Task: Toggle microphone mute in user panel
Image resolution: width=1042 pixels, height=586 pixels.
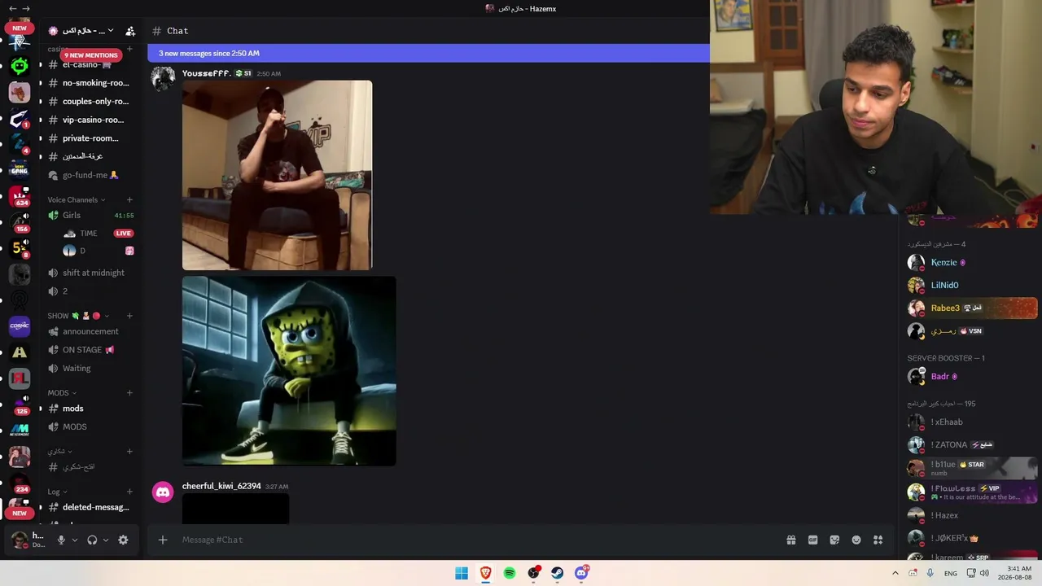Action: coord(61,540)
